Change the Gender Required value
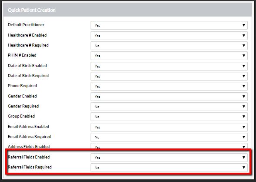 169,107
